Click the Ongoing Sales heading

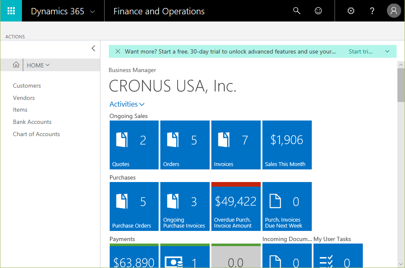click(128, 116)
